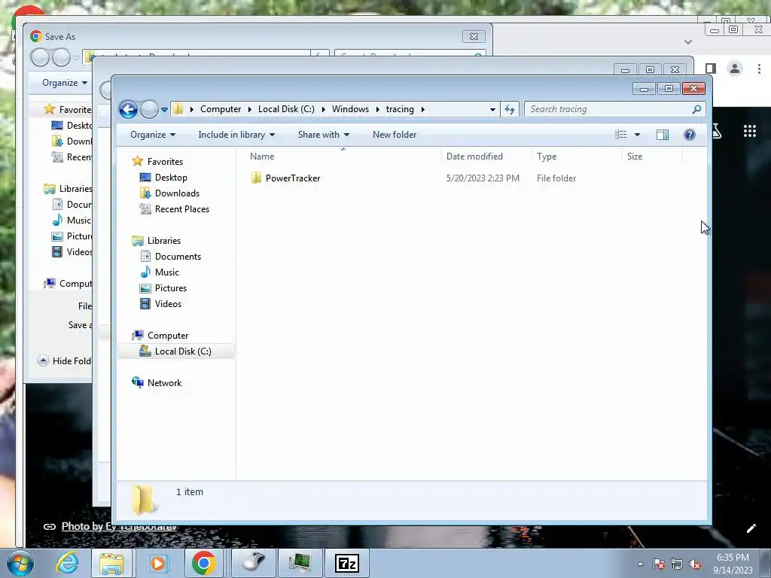Click the search magnifier icon
The width and height of the screenshot is (771, 578).
696,109
